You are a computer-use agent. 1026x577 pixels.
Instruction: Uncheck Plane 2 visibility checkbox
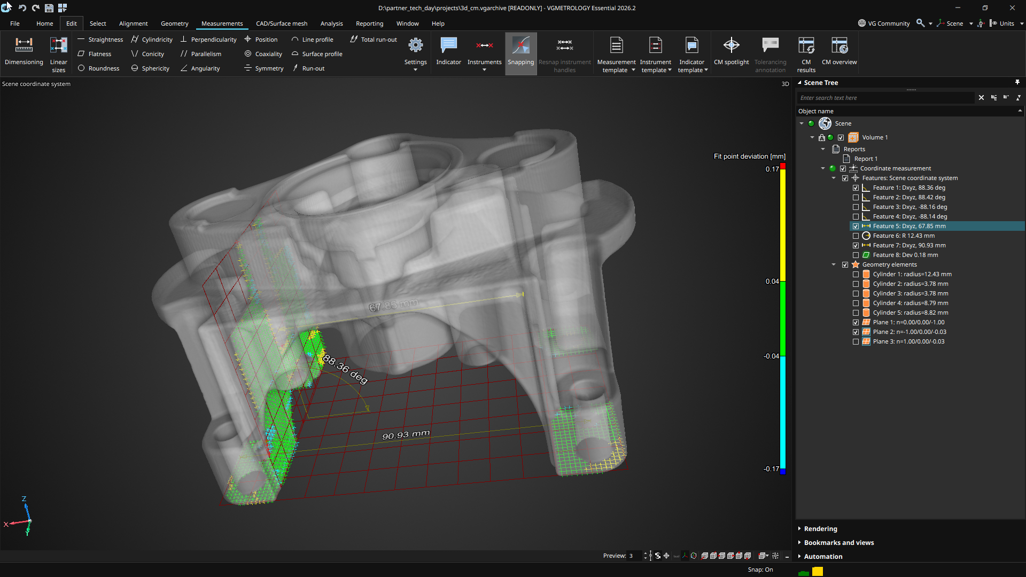856,332
